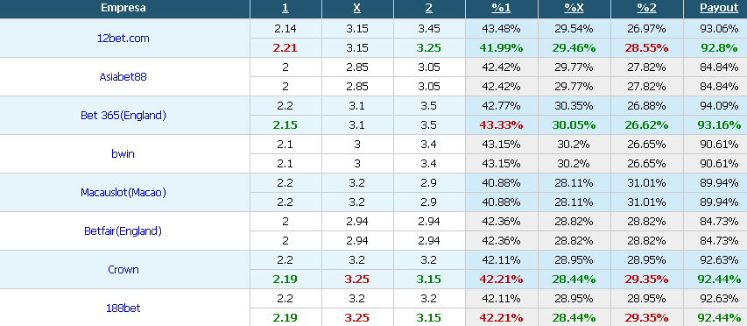This screenshot has height=326, width=747.
Task: Sort by the Payout column header
Action: [x=719, y=8]
